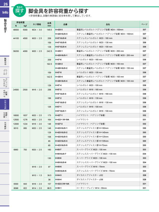Click the ページ column header
Viewport: 159px width, 212px height.
(144, 24)
